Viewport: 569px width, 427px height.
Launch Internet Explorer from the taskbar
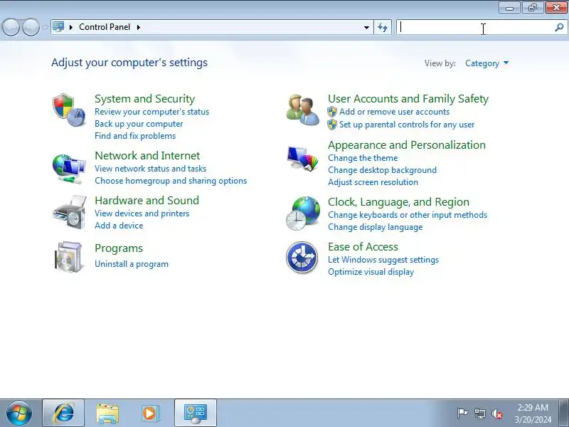(63, 413)
